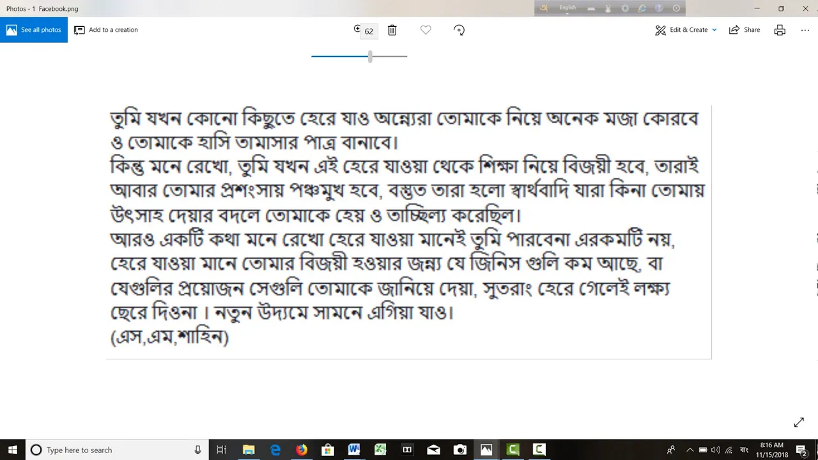This screenshot has width=818, height=460.
Task: Toggle the Bengali input language indicator
Action: (744, 450)
